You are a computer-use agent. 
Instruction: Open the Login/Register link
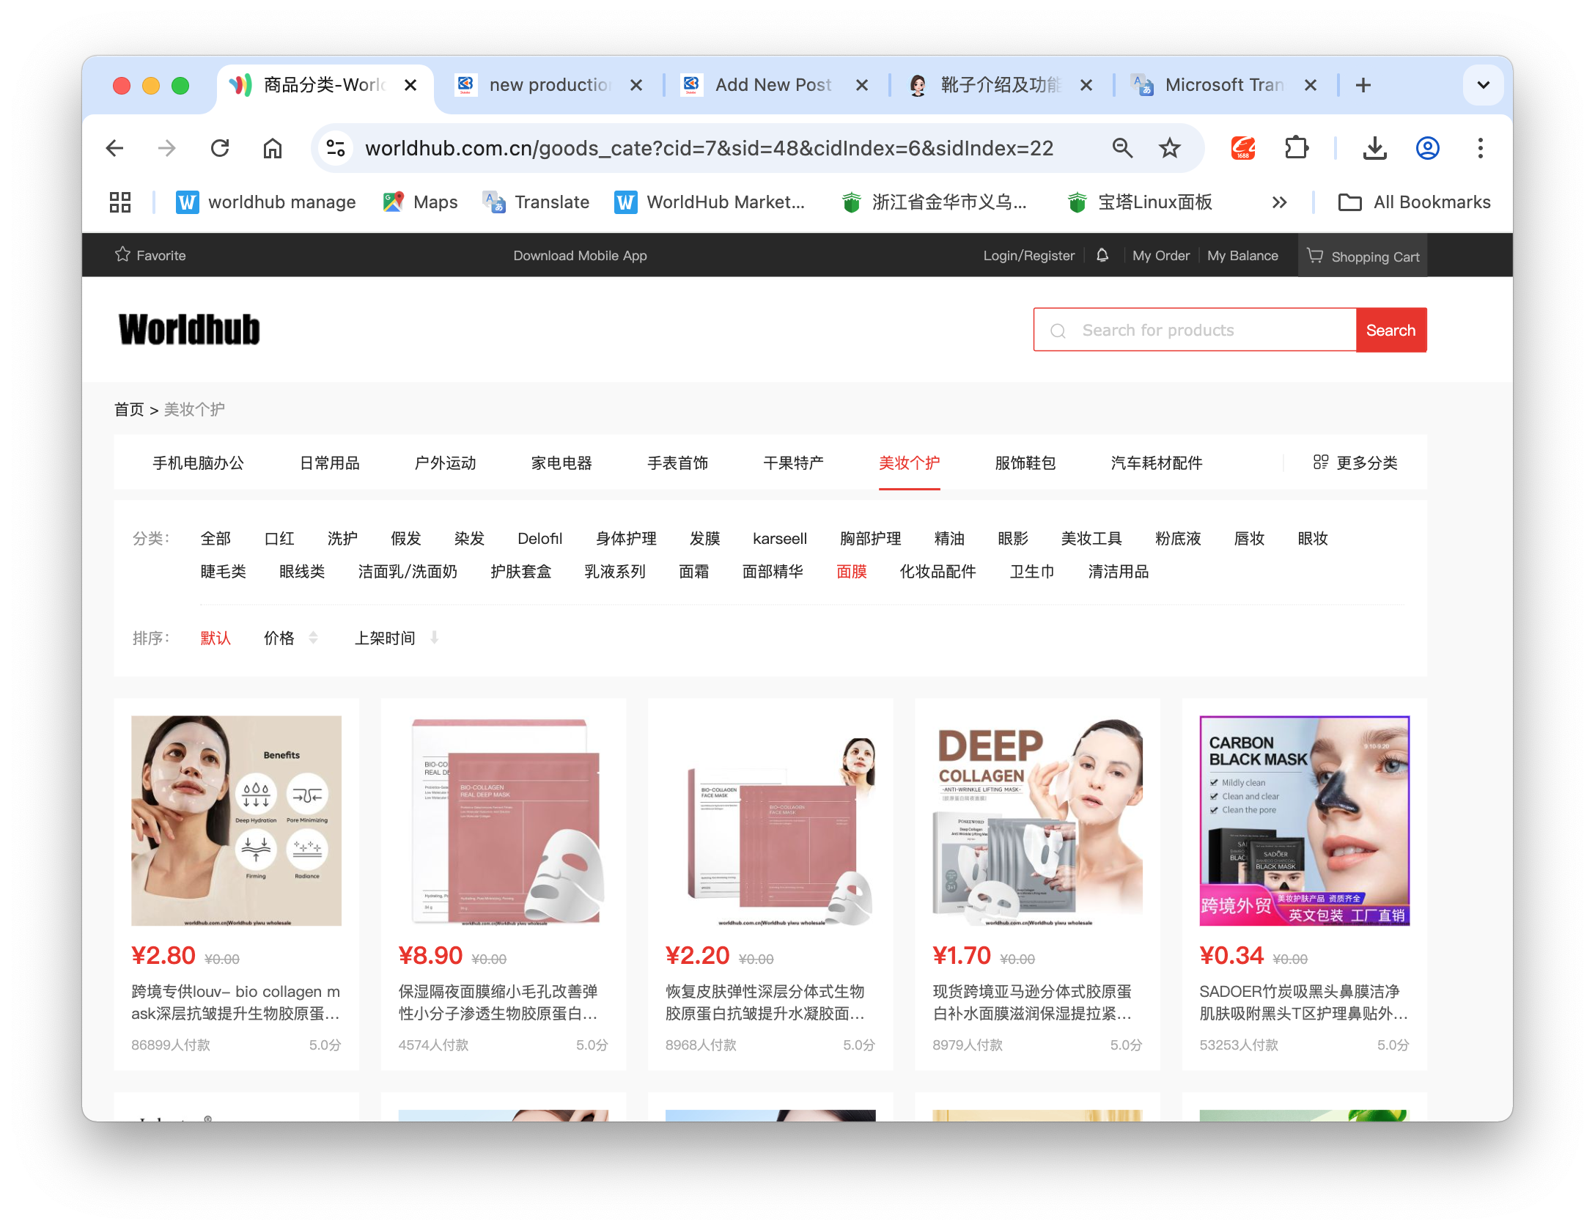pyautogui.click(x=1028, y=255)
